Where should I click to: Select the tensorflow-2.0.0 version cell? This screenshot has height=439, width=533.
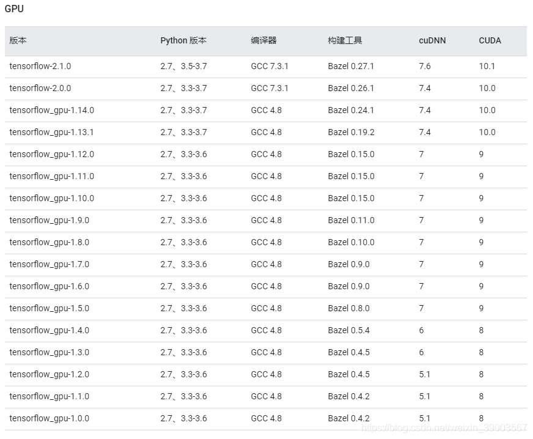tap(40, 88)
